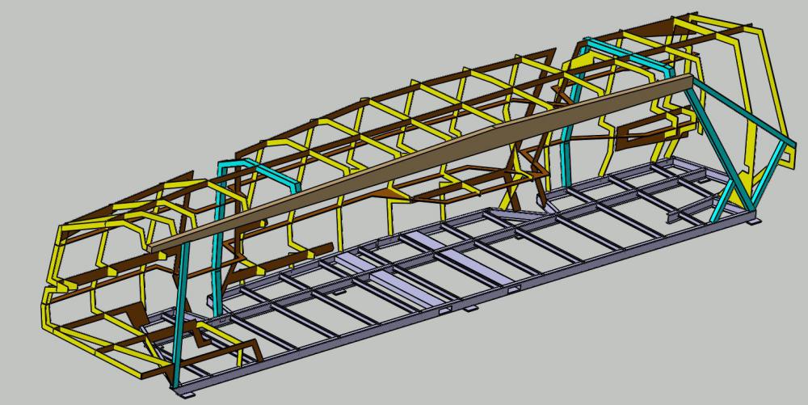Select the gray foot pad at far-right base corner
The image size is (808, 405).
pos(755,220)
